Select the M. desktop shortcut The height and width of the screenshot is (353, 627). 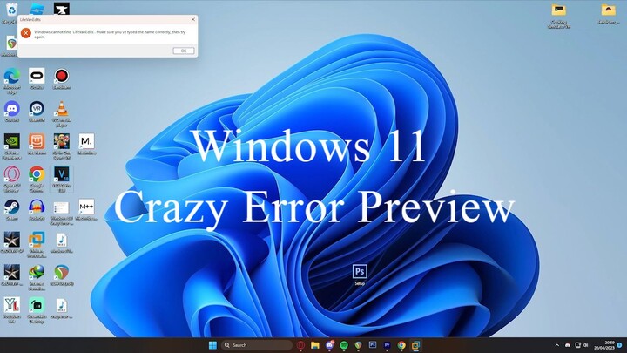tap(86, 142)
